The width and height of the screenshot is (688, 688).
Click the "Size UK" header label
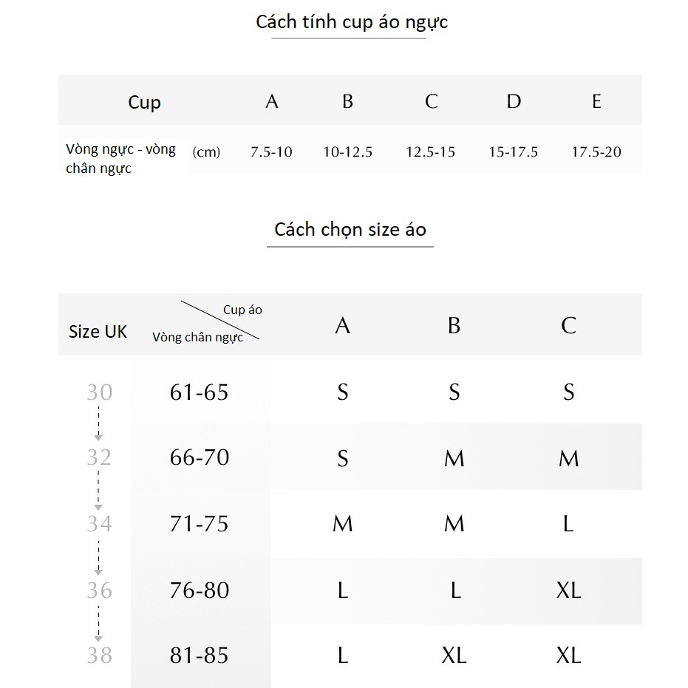pos(98,332)
